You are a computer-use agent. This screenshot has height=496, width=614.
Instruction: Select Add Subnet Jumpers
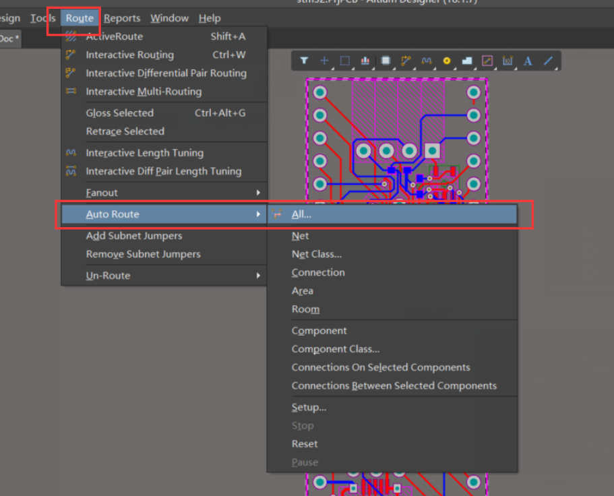click(164, 236)
